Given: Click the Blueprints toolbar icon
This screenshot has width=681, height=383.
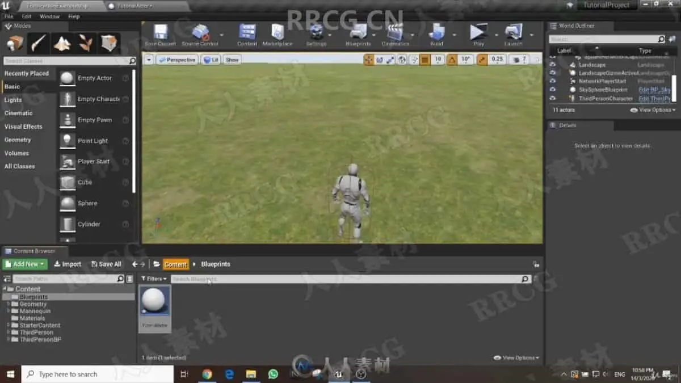Looking at the screenshot, I should 358,35.
